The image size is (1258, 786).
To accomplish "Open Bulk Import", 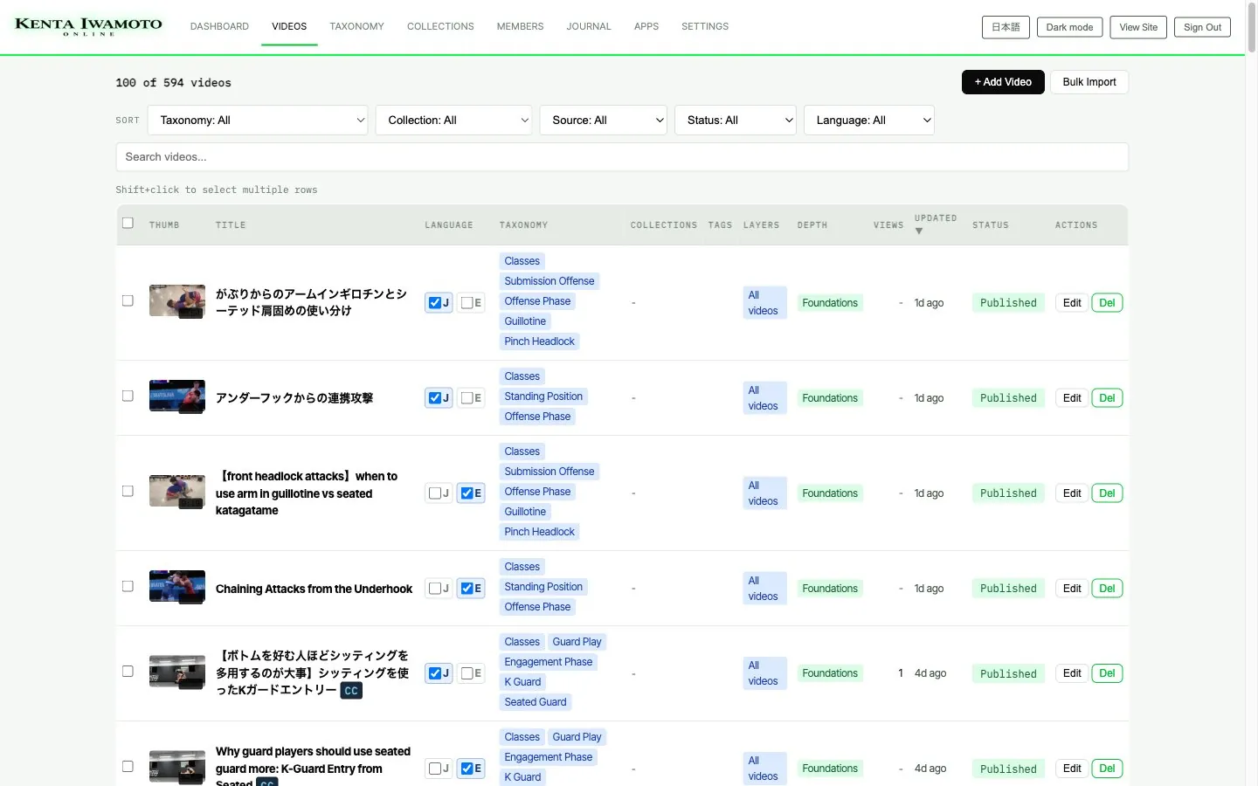I will (1089, 82).
